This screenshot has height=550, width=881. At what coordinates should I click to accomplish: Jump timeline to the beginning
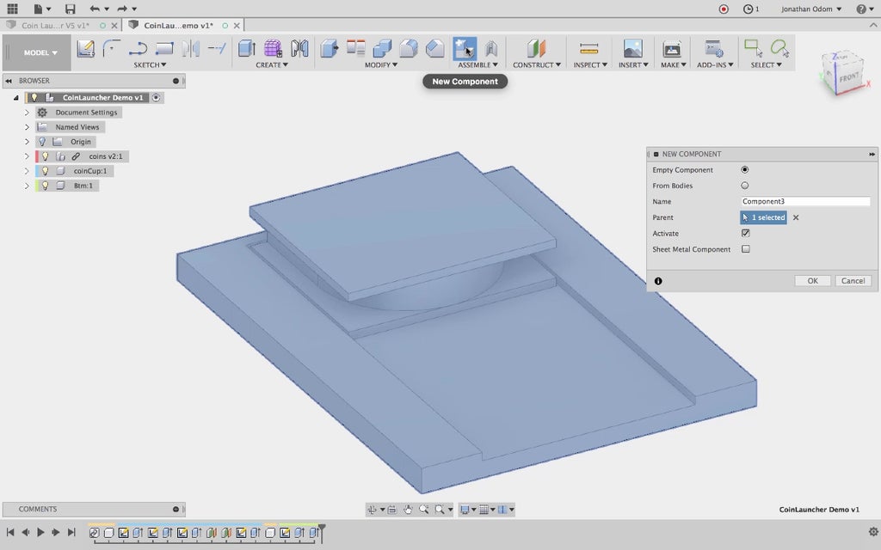click(x=10, y=532)
